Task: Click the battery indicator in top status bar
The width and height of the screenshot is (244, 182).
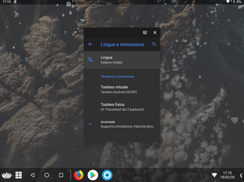Action: tap(234, 2)
